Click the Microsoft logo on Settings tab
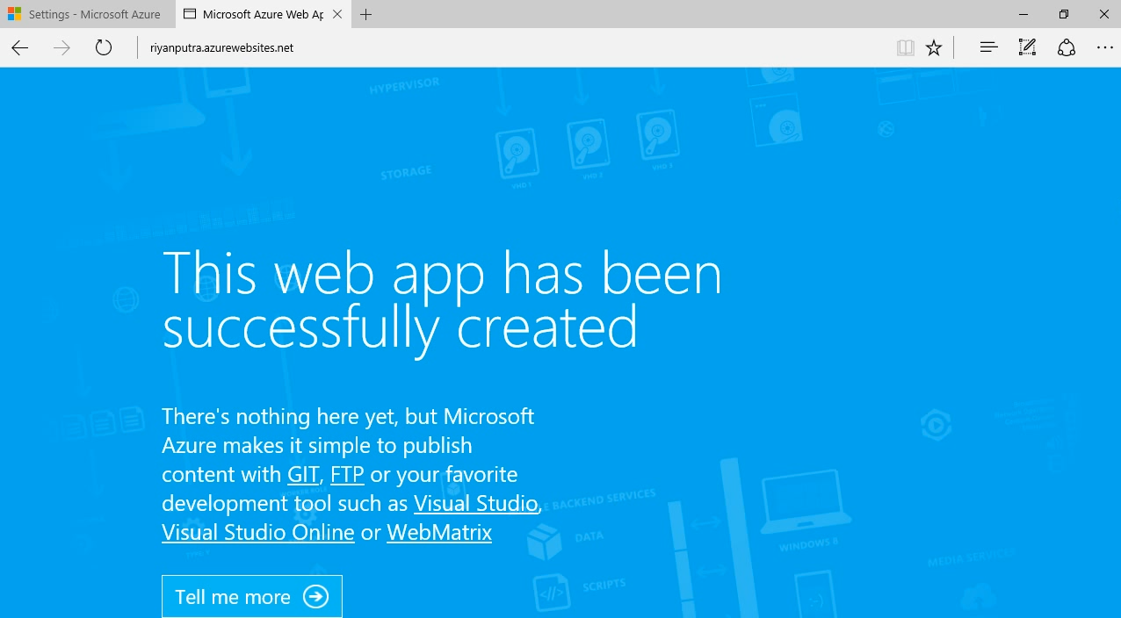The height and width of the screenshot is (618, 1121). (x=14, y=14)
